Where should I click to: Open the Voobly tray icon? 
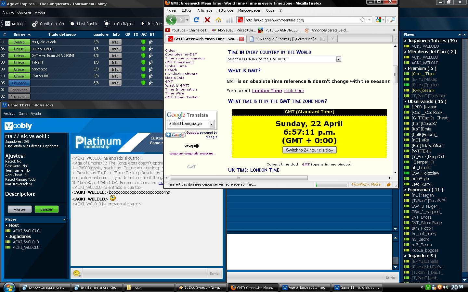[428, 287]
